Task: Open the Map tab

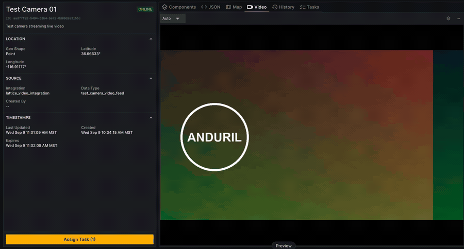Action: click(234, 7)
